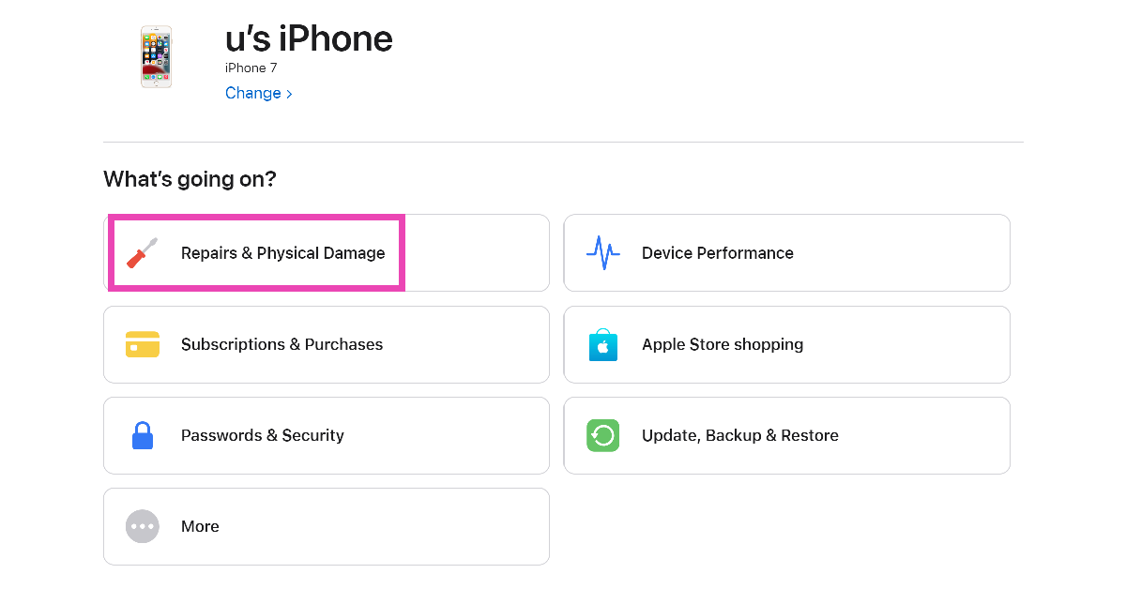Pick Update, Backup & Restore
Image resolution: width=1126 pixels, height=589 pixels.
tap(739, 435)
